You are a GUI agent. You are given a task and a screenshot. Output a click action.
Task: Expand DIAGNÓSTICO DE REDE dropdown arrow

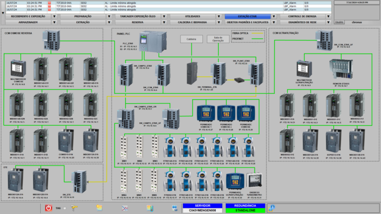[328, 22]
